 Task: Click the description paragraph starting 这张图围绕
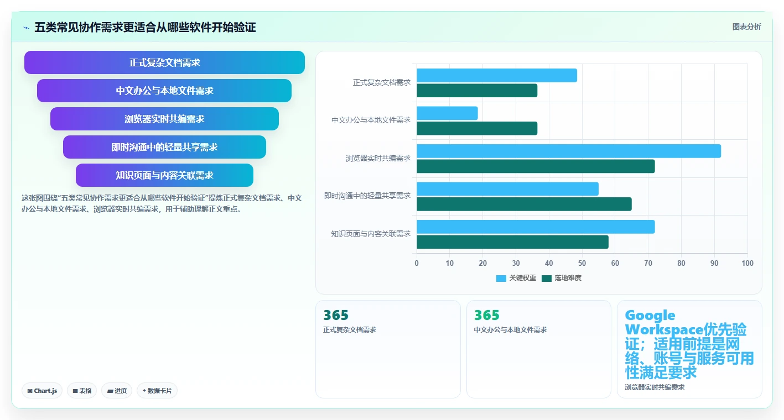(x=162, y=203)
